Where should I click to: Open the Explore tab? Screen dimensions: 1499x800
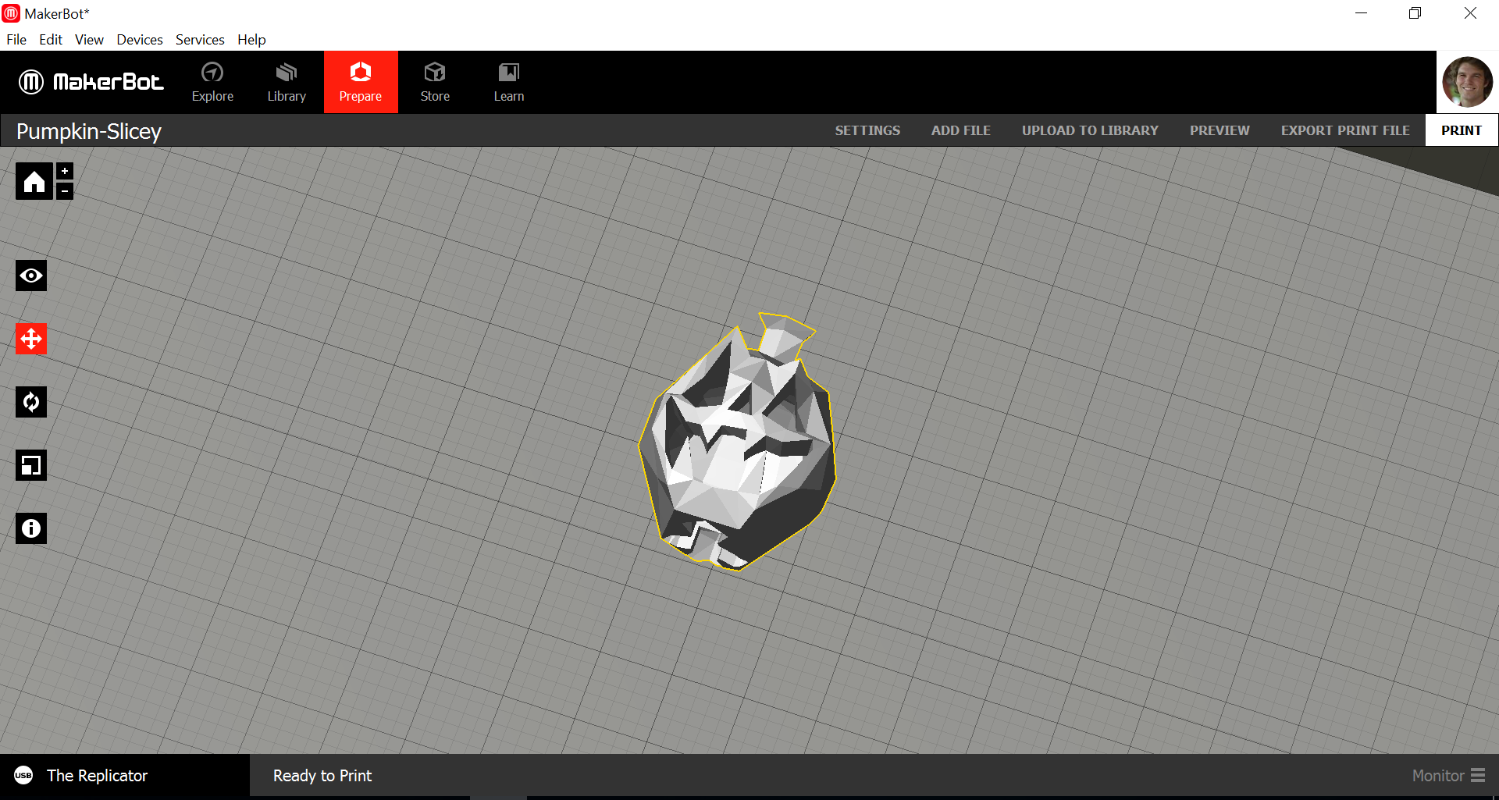click(x=212, y=82)
